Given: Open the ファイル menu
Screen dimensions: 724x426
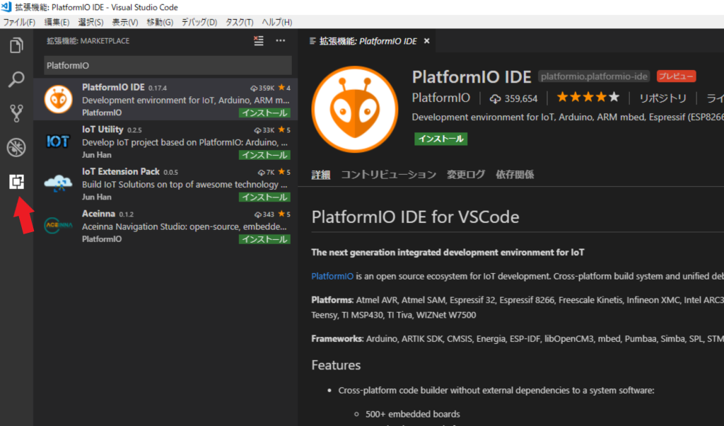Looking at the screenshot, I should [19, 22].
